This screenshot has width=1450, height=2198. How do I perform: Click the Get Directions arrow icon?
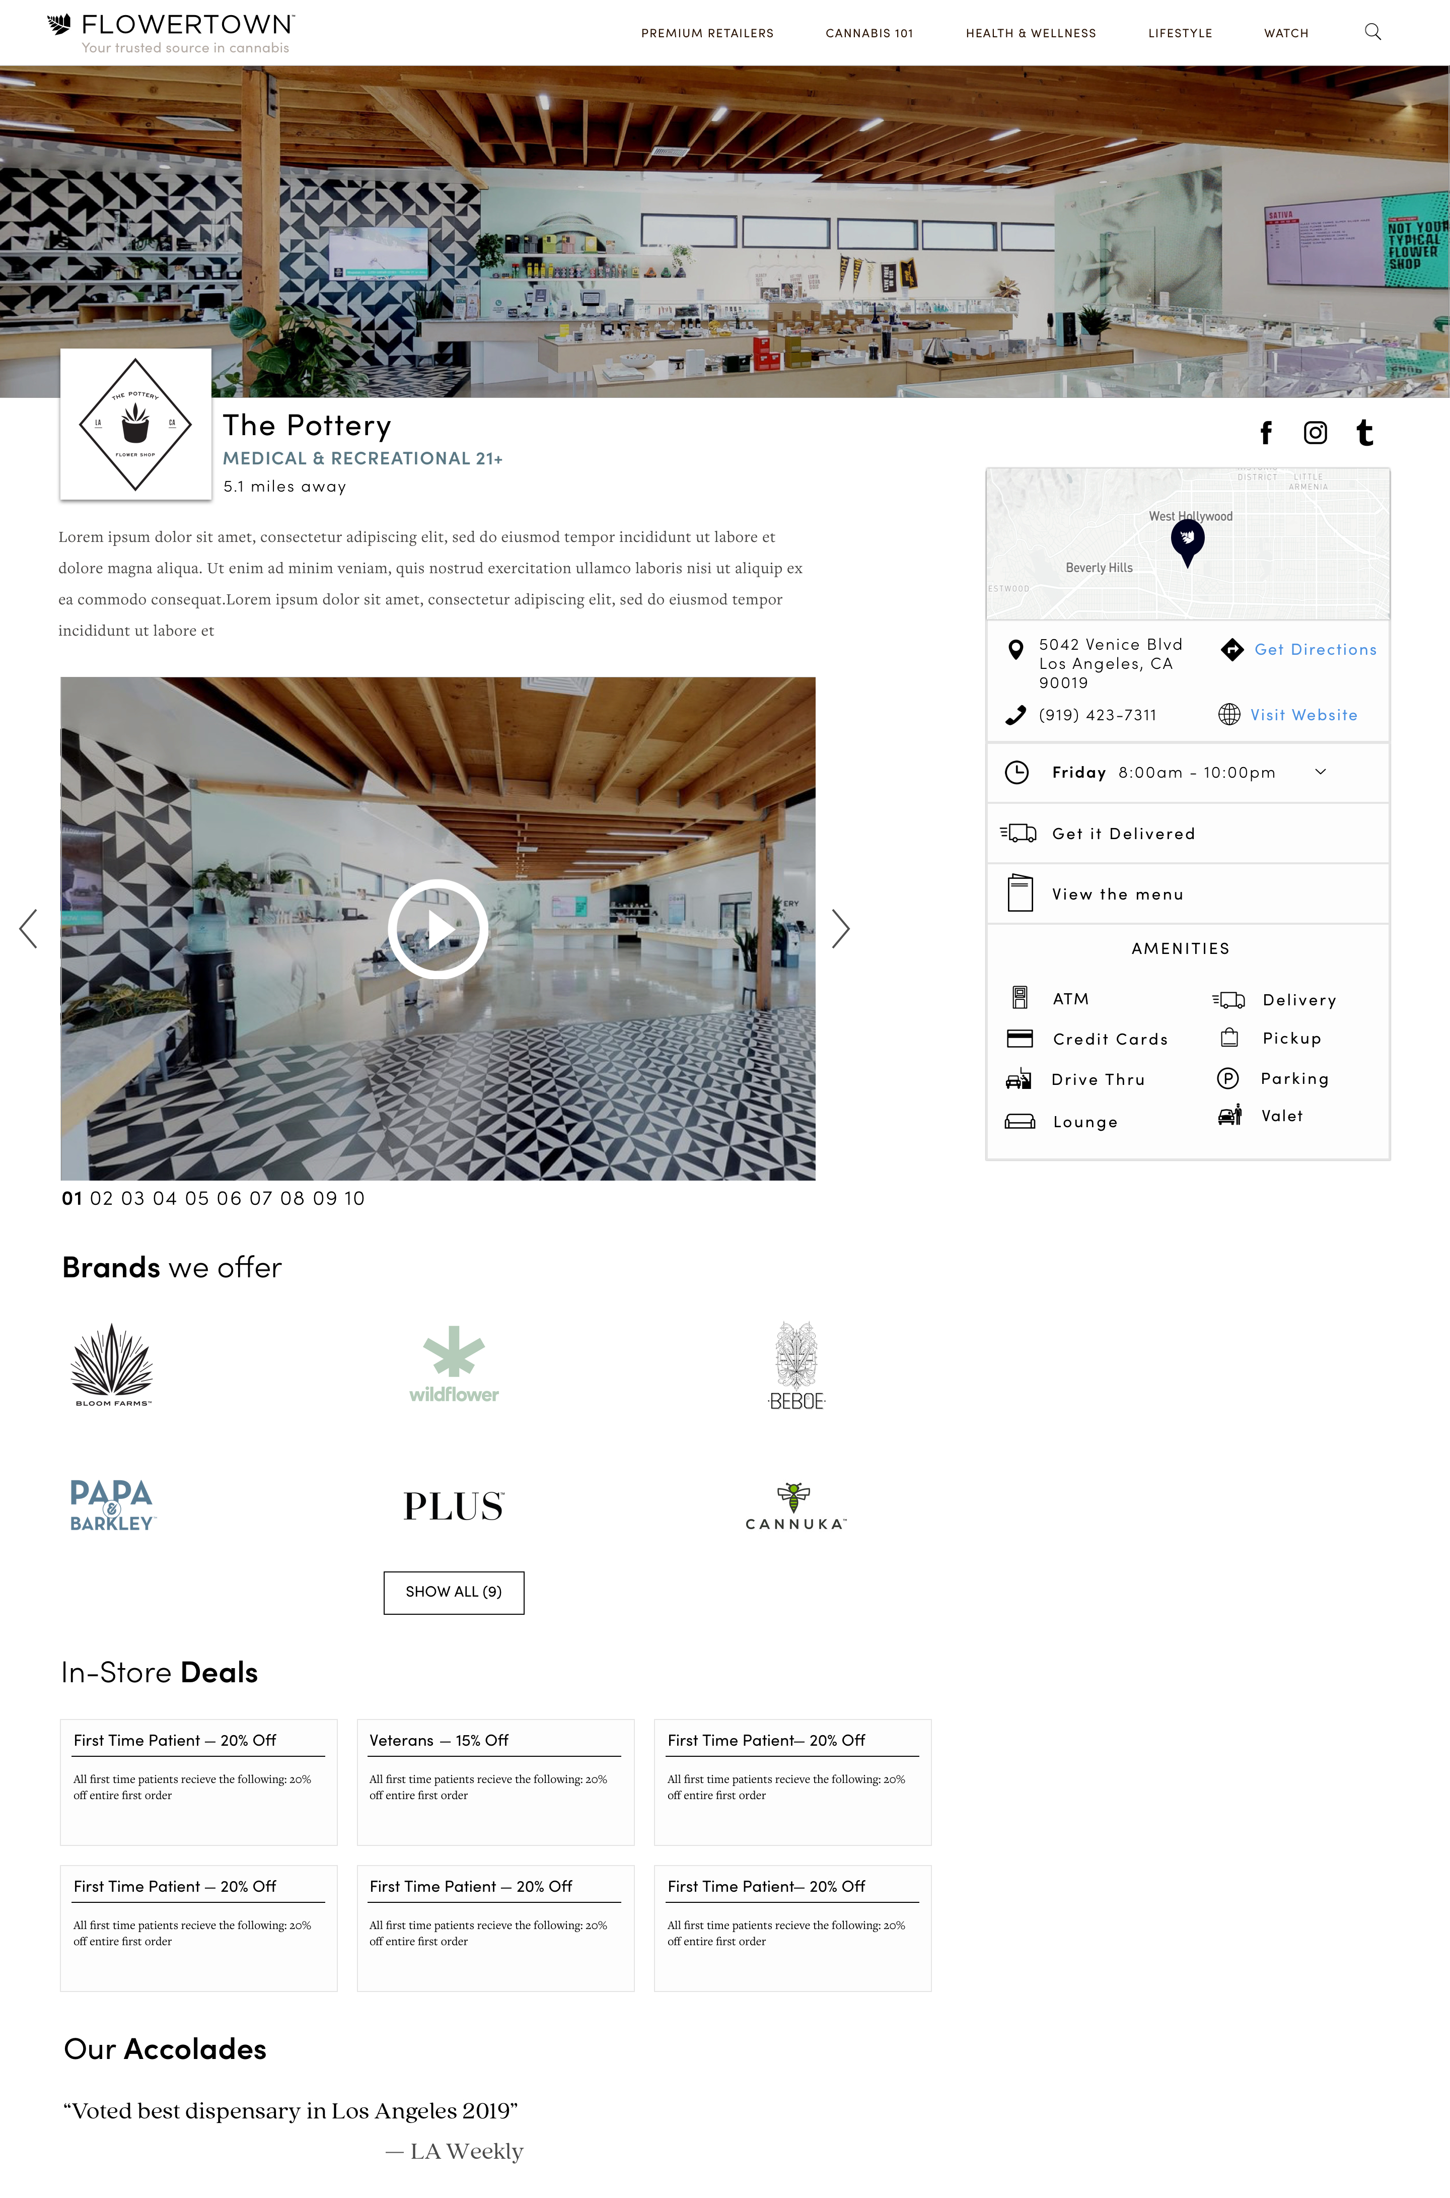tap(1232, 649)
